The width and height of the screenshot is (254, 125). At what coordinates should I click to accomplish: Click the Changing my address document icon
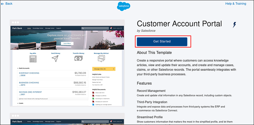[x=93, y=96]
